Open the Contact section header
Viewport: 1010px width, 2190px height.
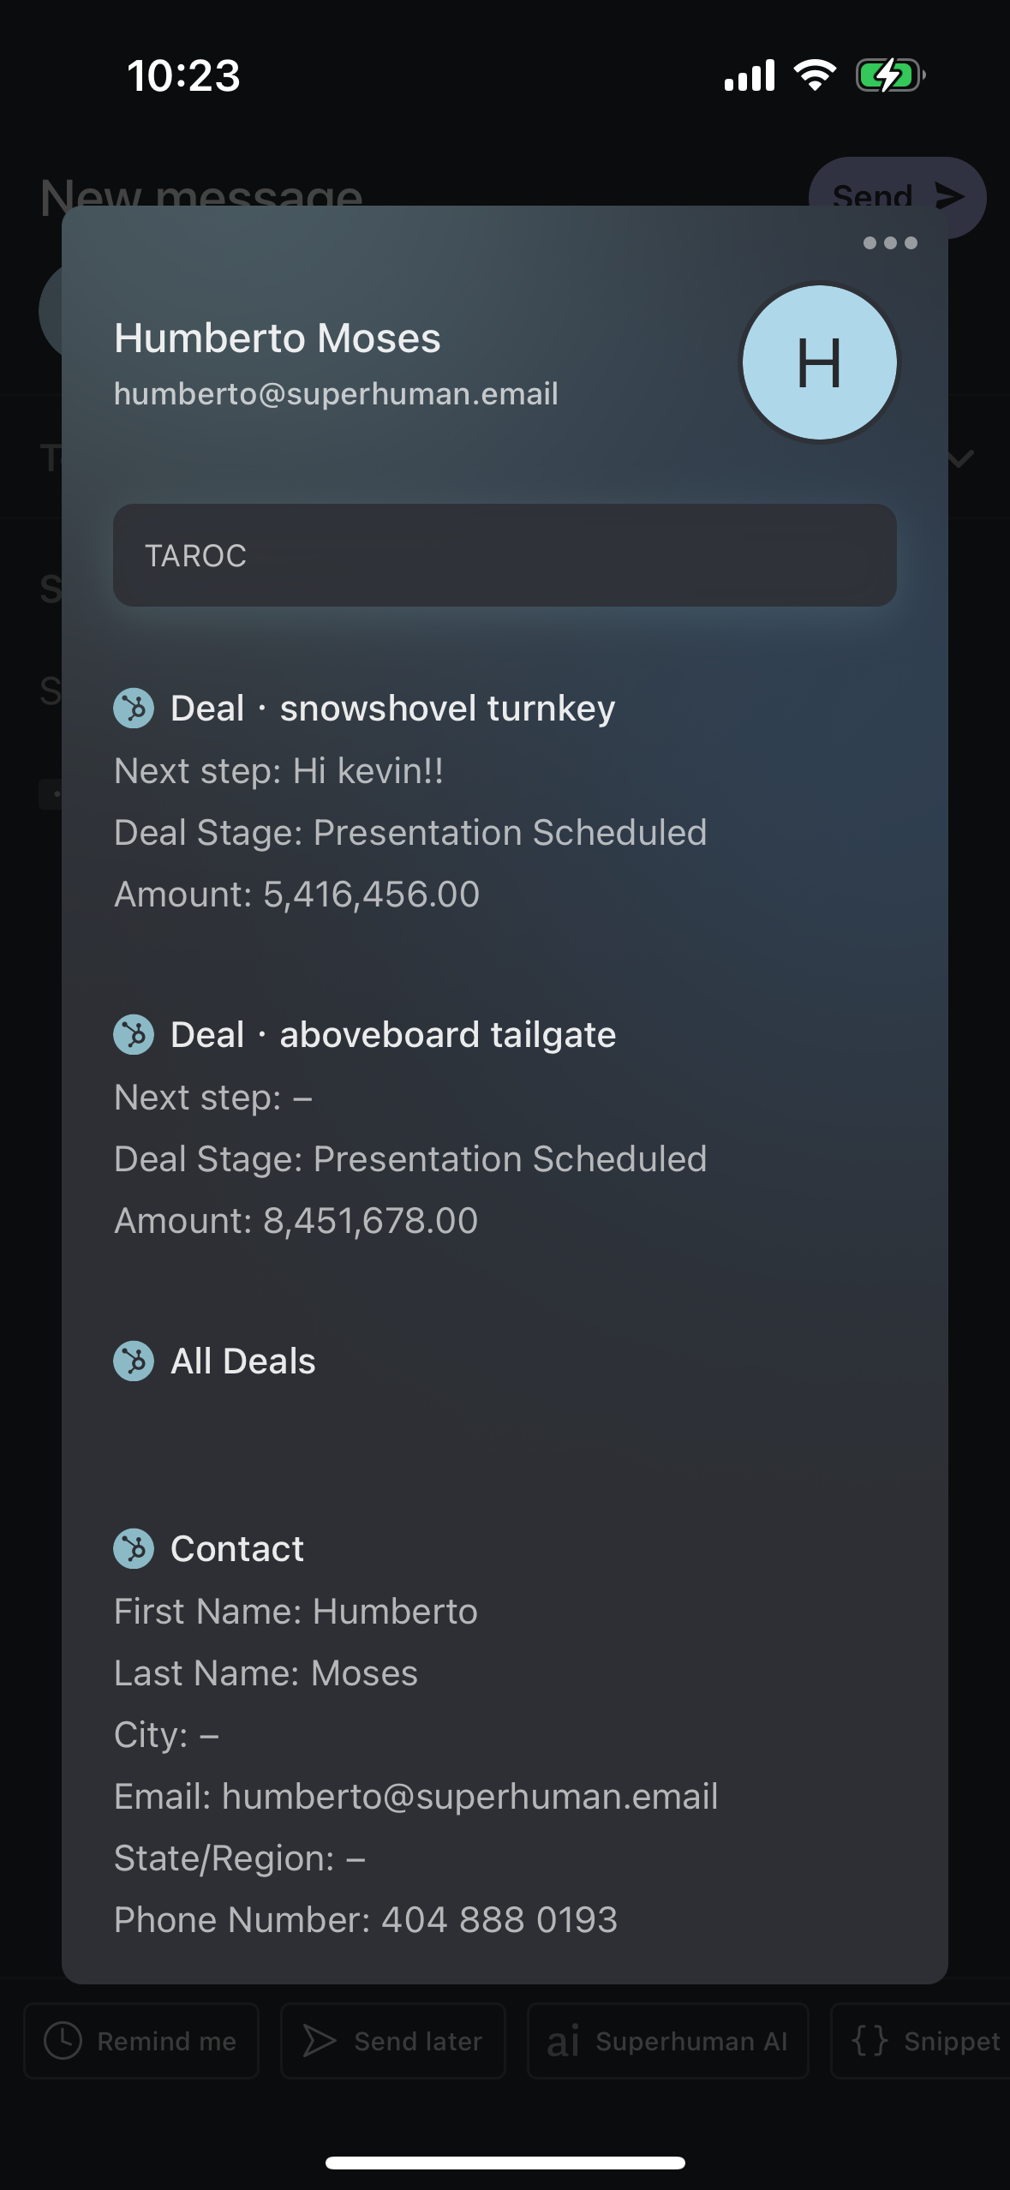coord(236,1549)
